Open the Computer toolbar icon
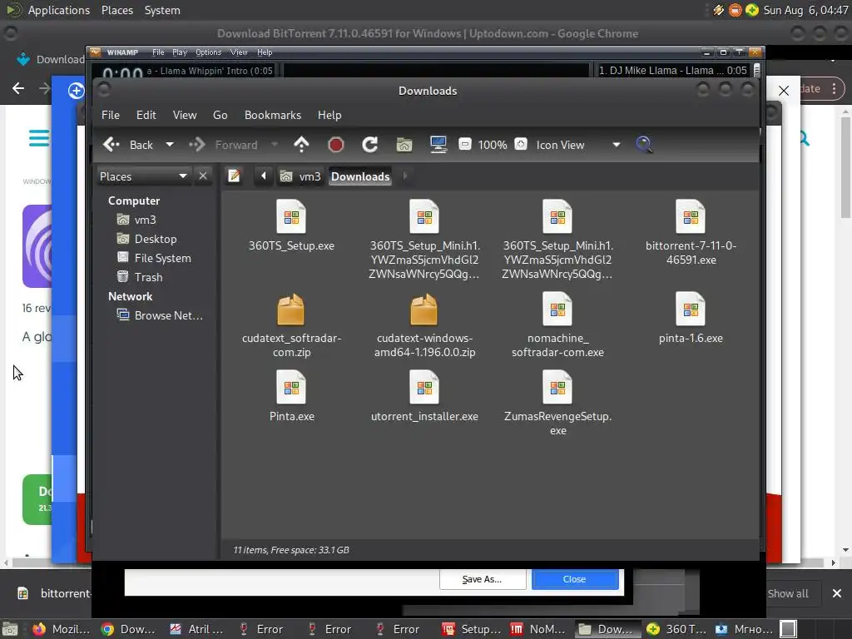Image resolution: width=852 pixels, height=639 pixels. 438,145
